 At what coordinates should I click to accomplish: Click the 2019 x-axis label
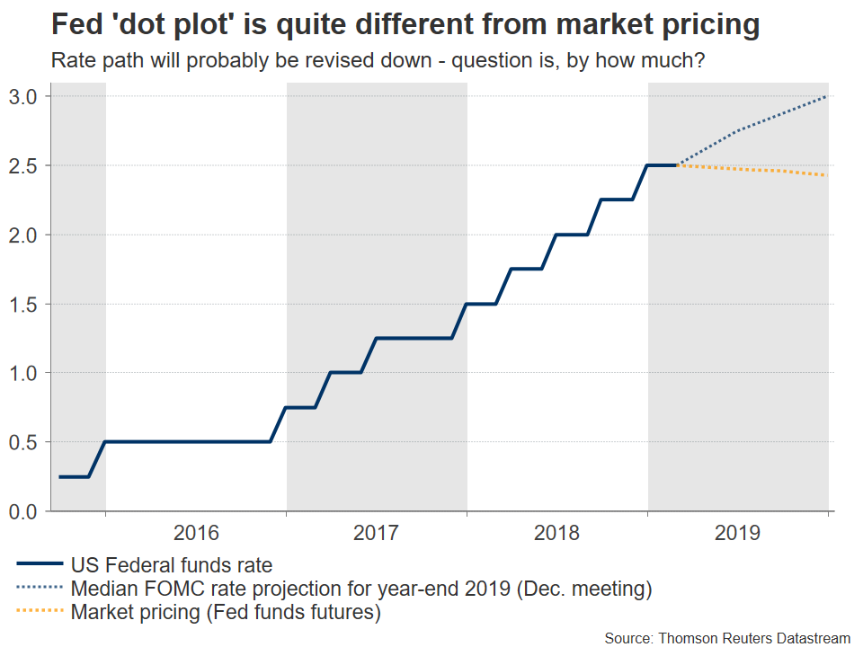738,533
